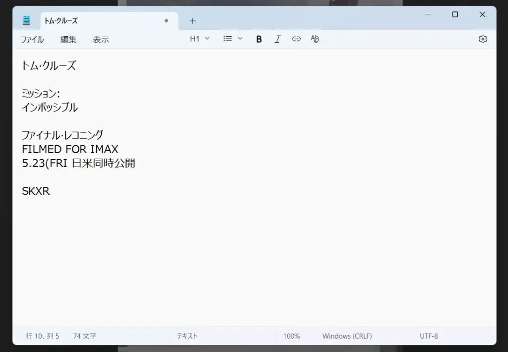Open the bullet list dropdown
This screenshot has width=508, height=352.
(x=233, y=39)
